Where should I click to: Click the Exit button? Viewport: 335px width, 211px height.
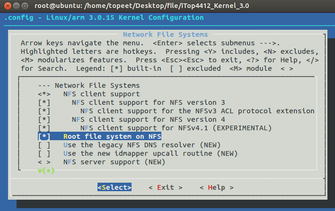(166, 187)
